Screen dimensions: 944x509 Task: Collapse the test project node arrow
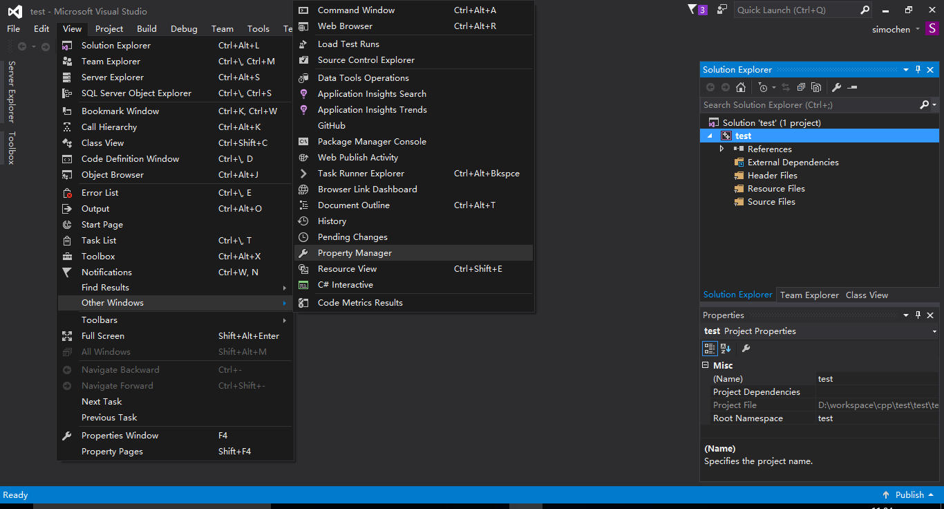coord(710,136)
